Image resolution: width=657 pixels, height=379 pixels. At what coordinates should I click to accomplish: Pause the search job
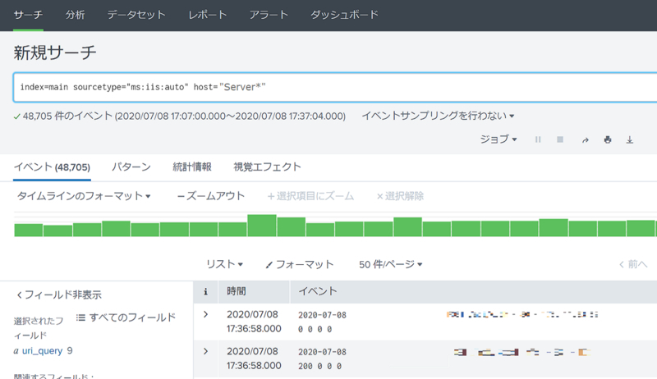click(x=538, y=139)
